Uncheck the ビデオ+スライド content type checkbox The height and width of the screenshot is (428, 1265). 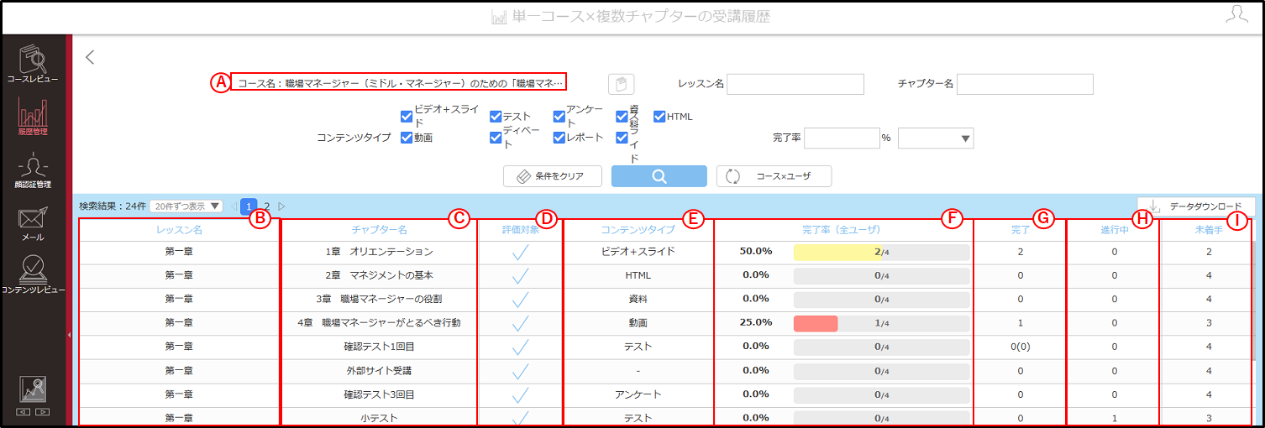pos(407,116)
